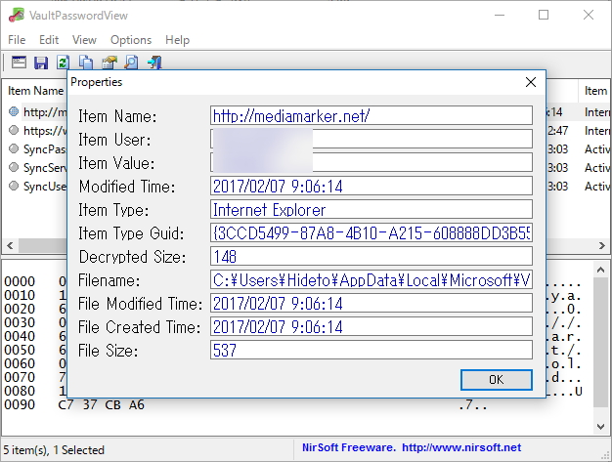Click the list's horizontal scrollbar right arrow

click(602, 245)
